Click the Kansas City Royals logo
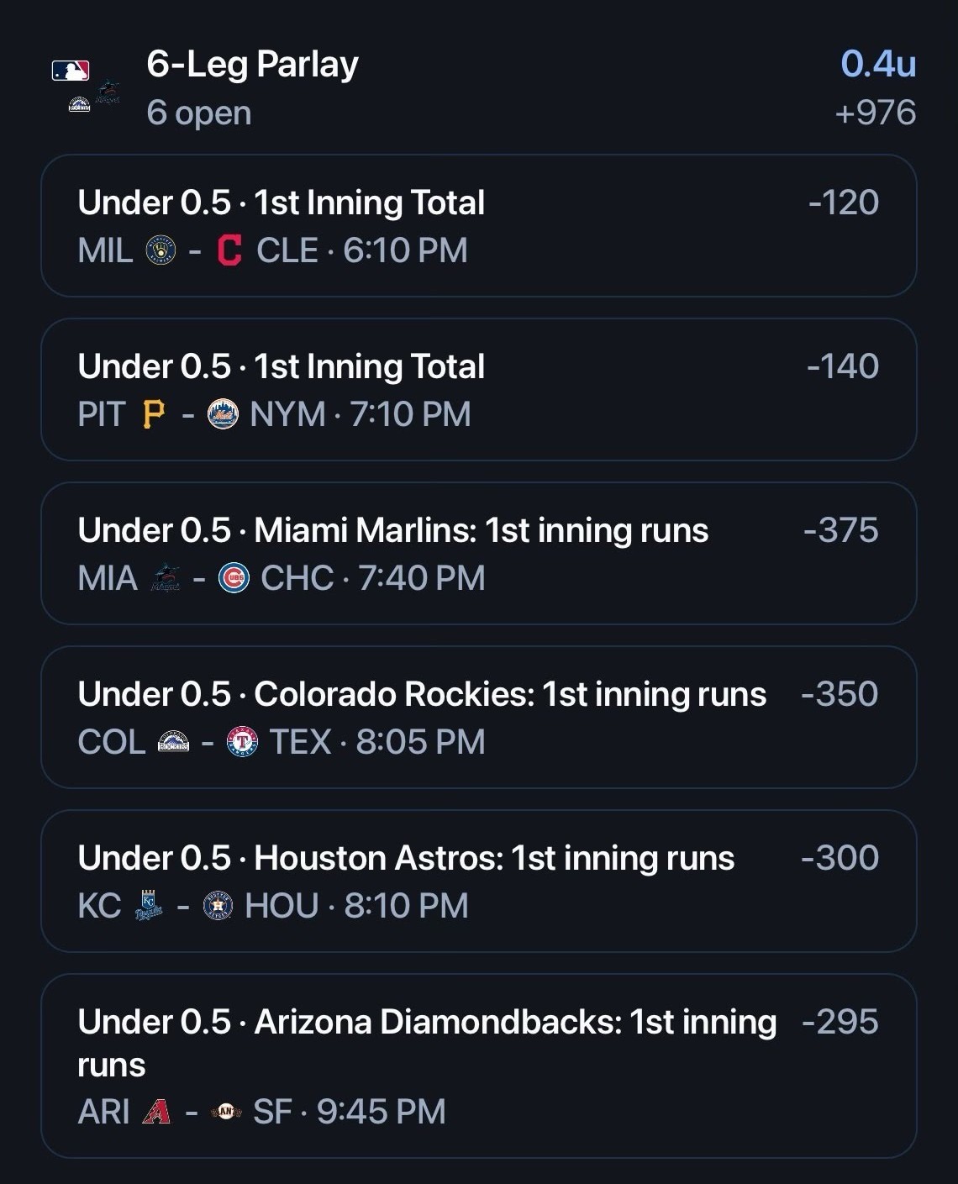The image size is (958, 1184). point(149,906)
